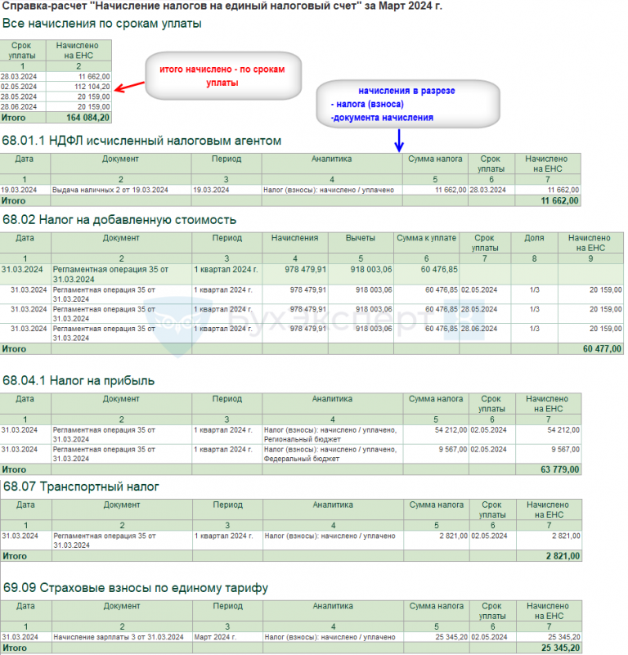Select section heading 68.01.1 НДФЛ
The height and width of the screenshot is (655, 628).
point(141,141)
